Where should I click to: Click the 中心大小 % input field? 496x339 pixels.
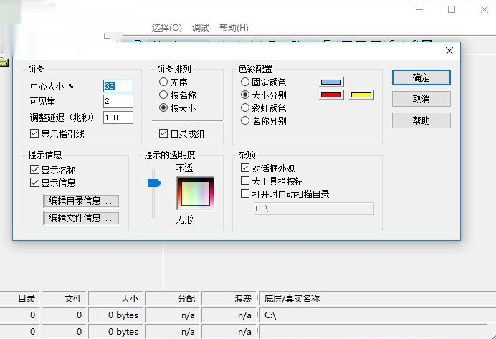click(x=118, y=86)
